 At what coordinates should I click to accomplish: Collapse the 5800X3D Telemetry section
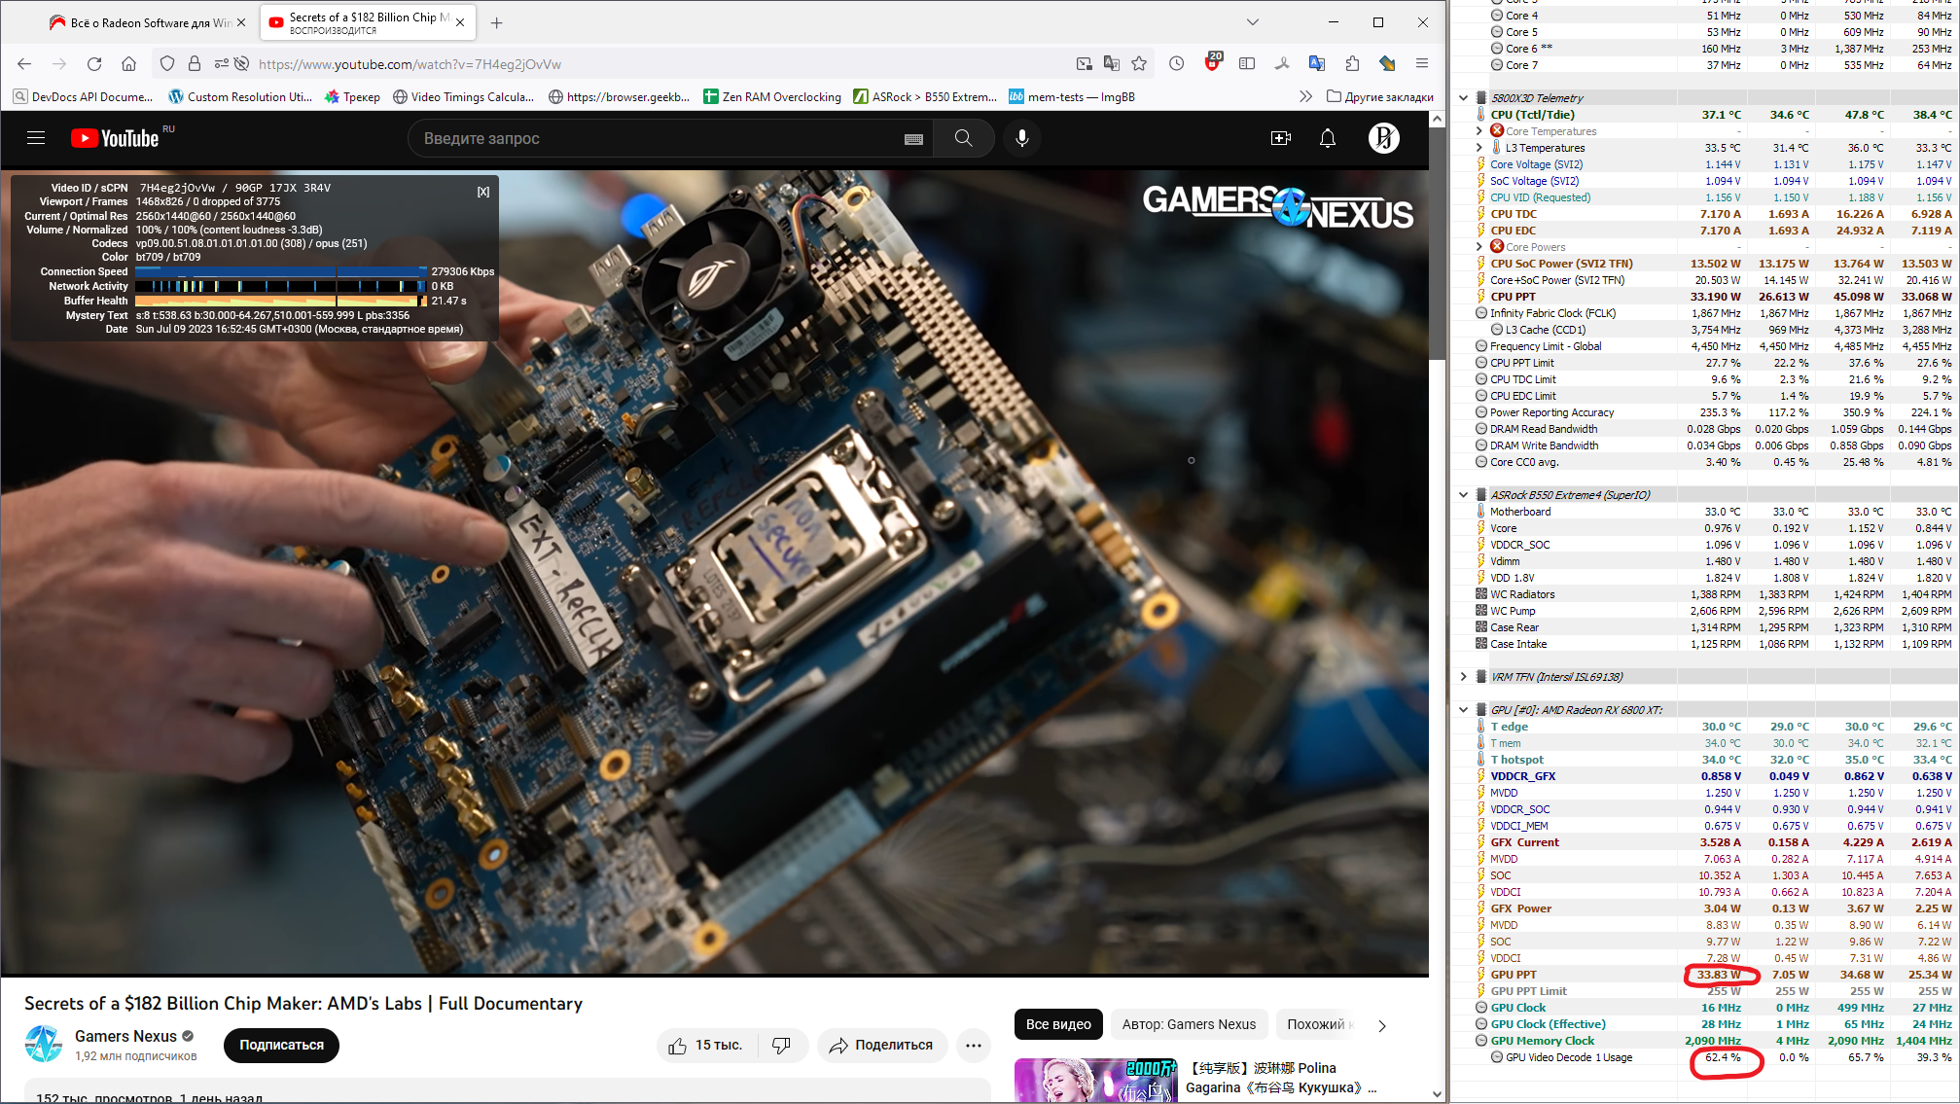click(x=1463, y=98)
